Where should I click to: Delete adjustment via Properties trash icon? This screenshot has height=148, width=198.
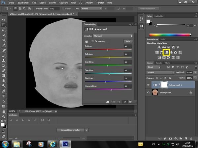click(x=130, y=102)
